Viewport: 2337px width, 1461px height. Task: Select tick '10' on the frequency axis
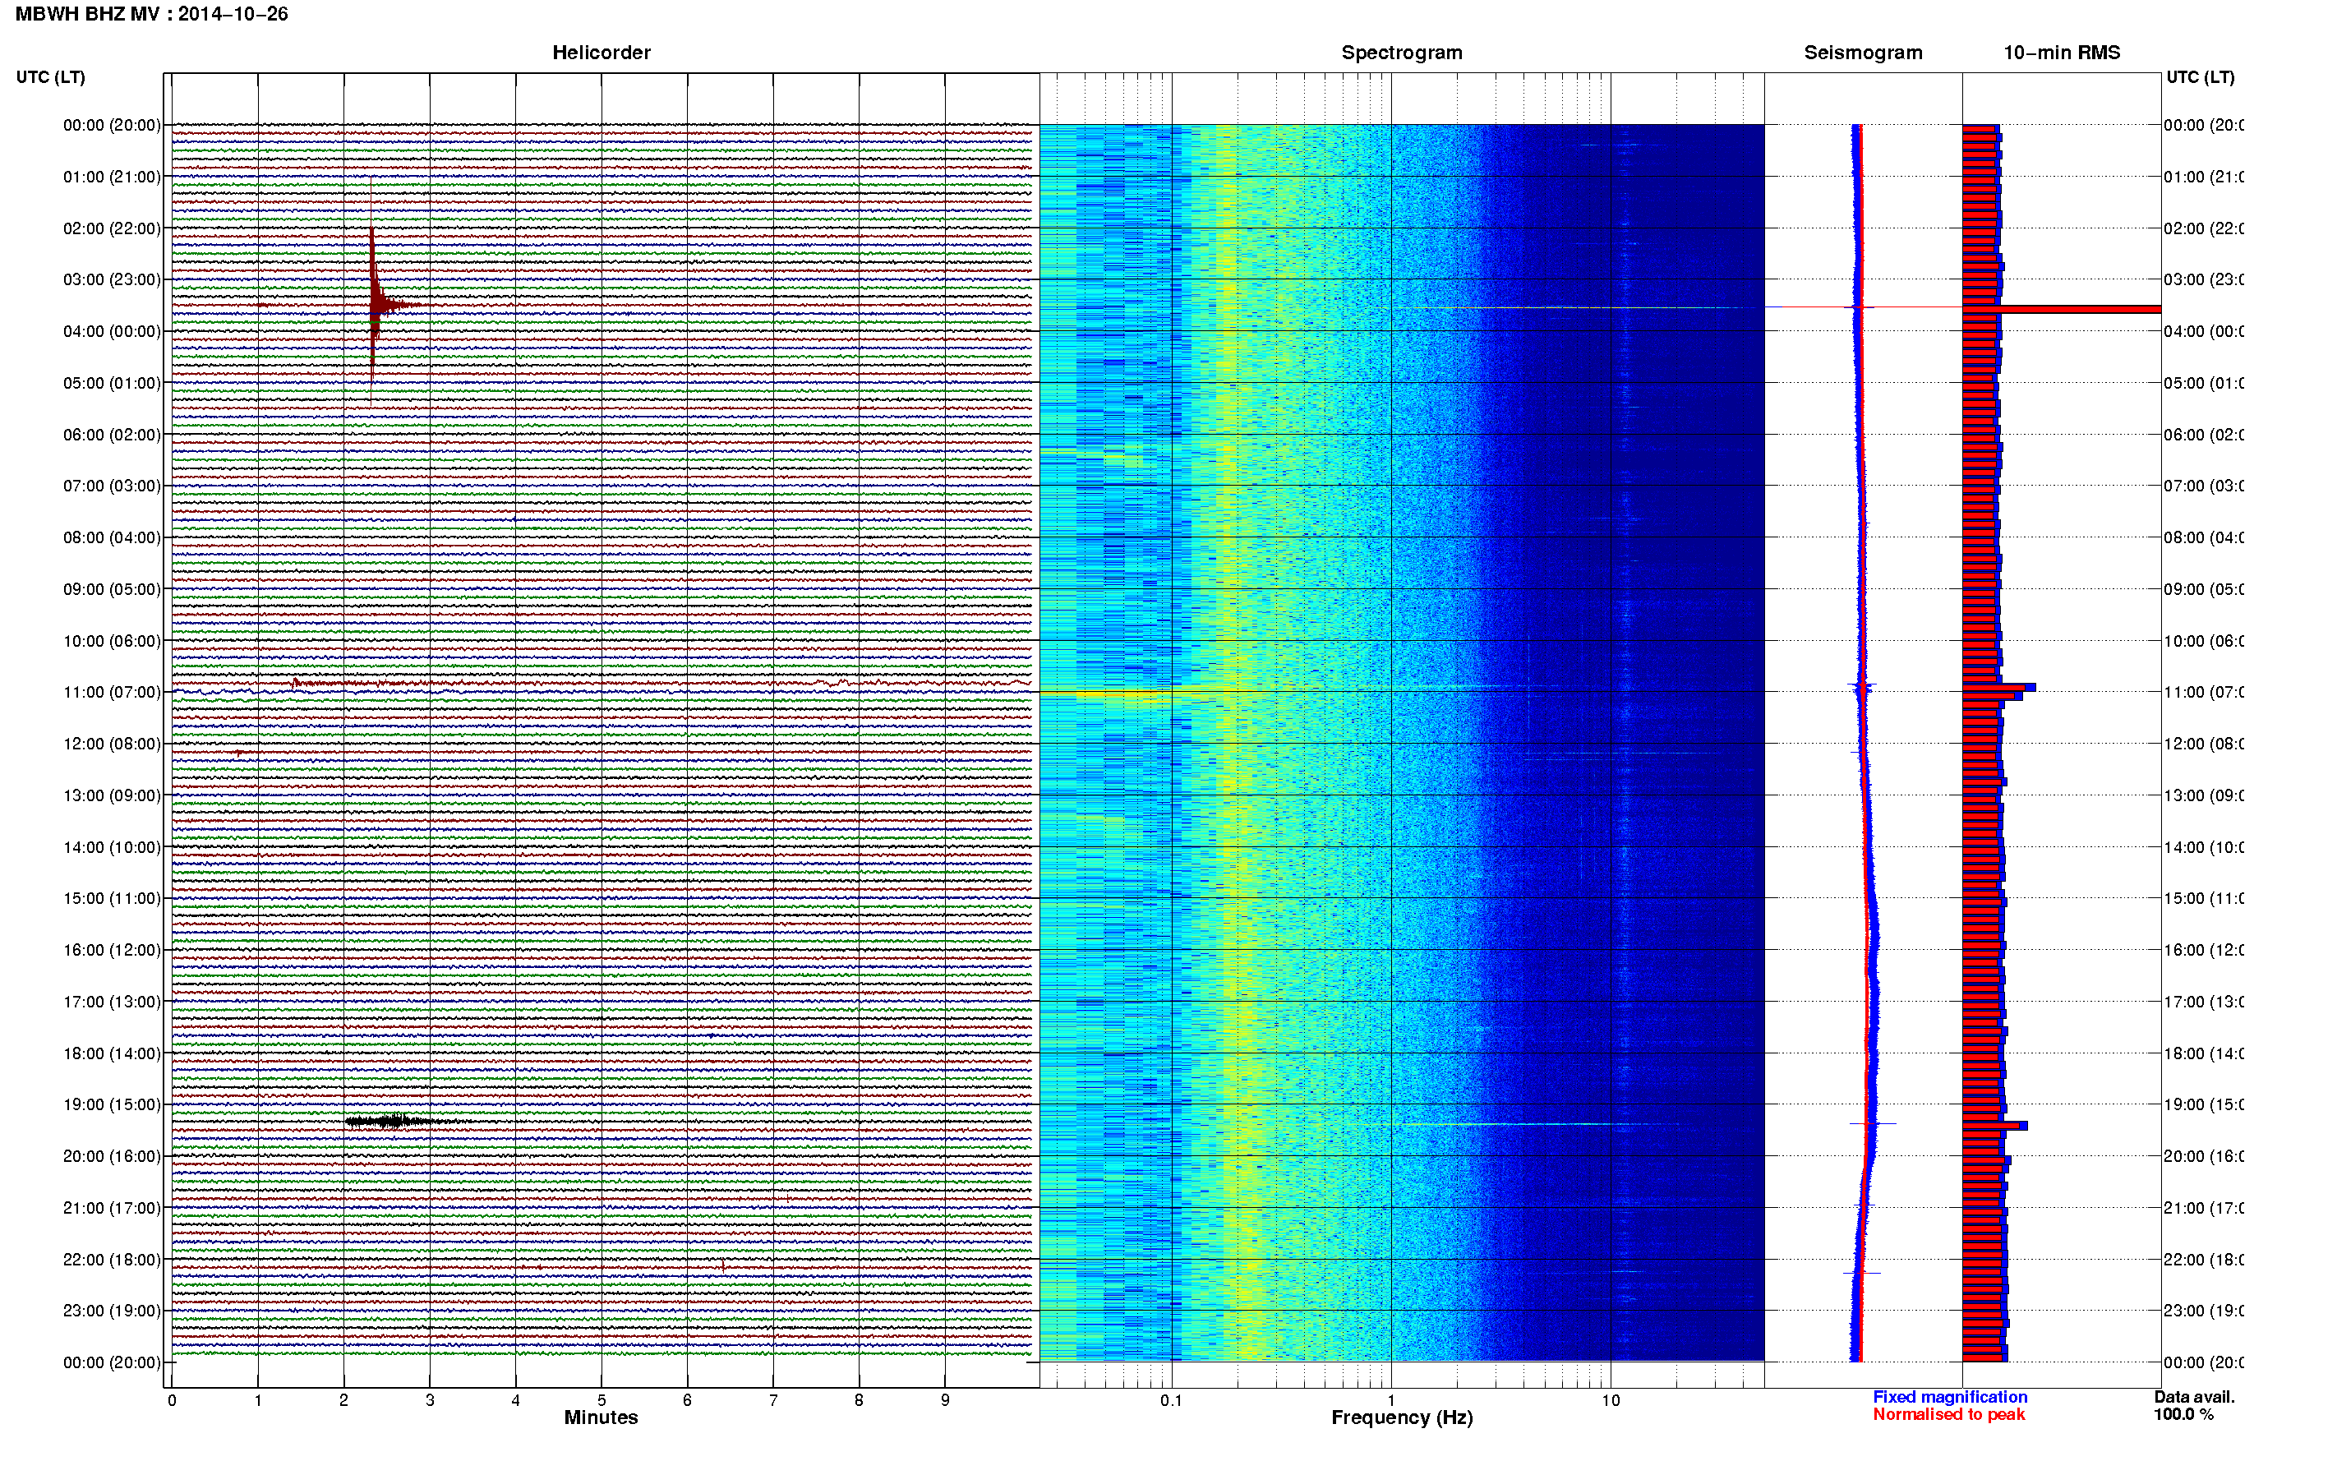click(1611, 1400)
